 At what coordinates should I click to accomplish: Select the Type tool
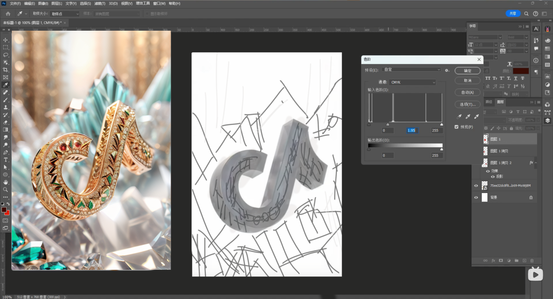coord(5,160)
